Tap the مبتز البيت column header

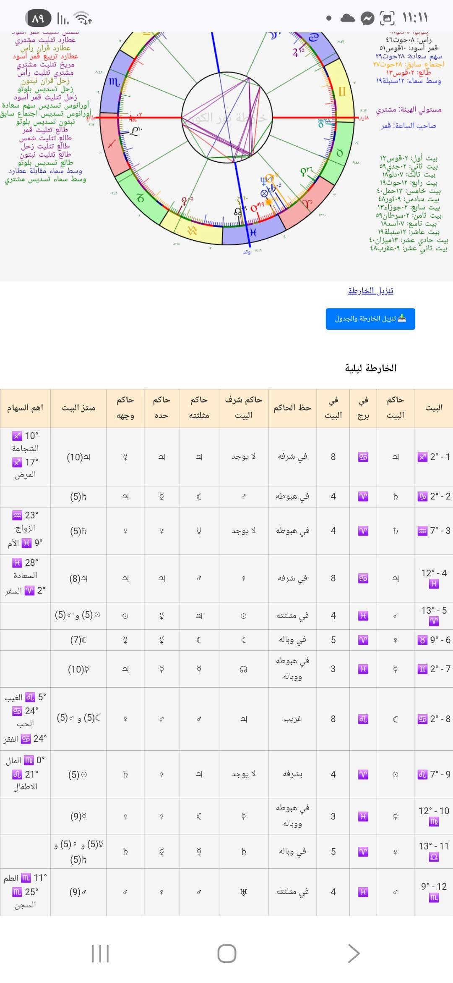coord(78,408)
